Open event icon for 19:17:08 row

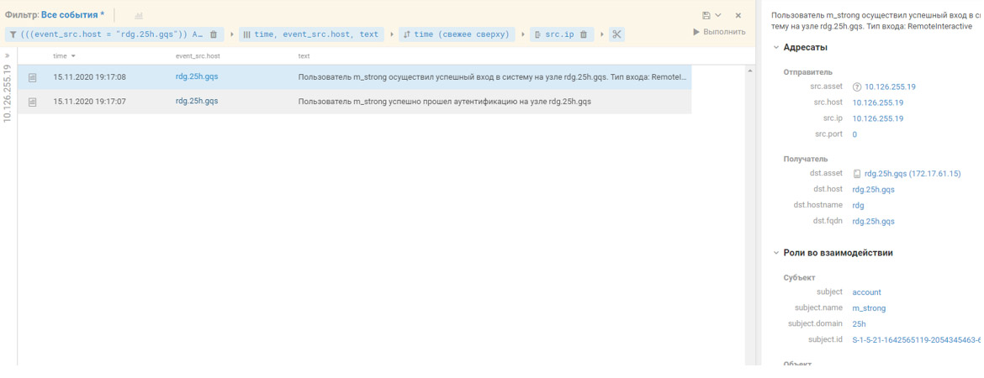point(33,77)
